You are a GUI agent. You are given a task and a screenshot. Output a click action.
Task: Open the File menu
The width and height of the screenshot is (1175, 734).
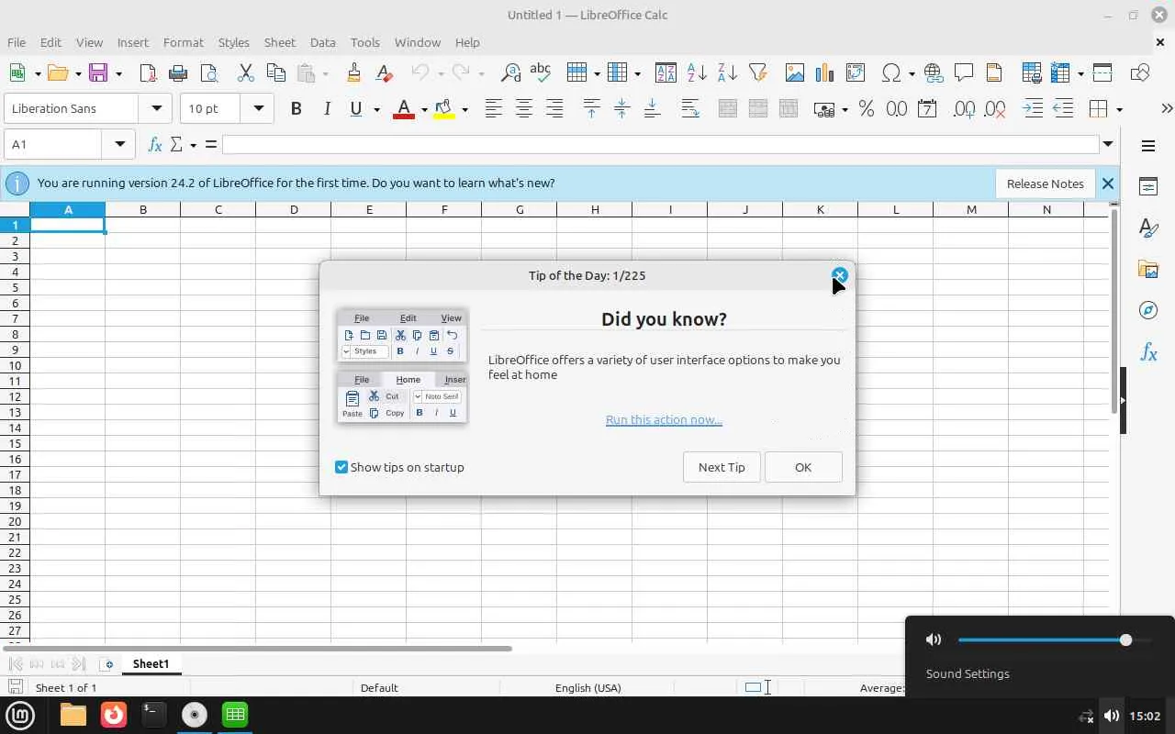pyautogui.click(x=17, y=42)
